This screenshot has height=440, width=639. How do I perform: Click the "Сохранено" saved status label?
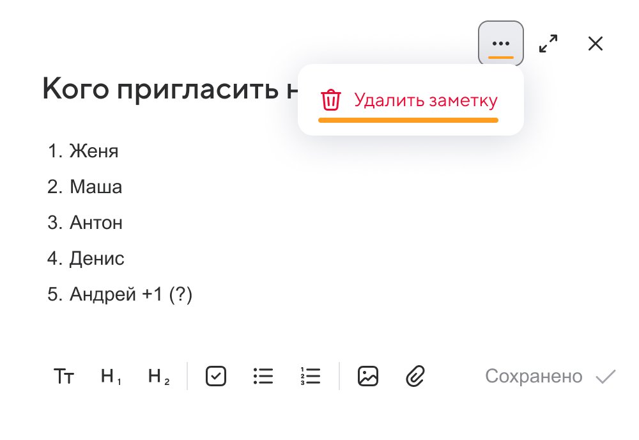click(534, 377)
